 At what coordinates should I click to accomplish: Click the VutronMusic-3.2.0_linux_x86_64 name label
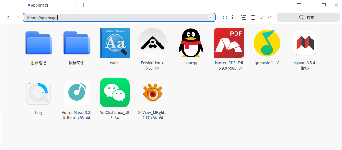(77, 115)
